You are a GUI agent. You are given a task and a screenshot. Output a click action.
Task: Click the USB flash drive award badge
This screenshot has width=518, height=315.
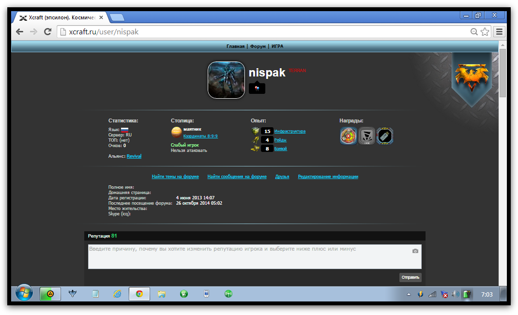tap(385, 136)
